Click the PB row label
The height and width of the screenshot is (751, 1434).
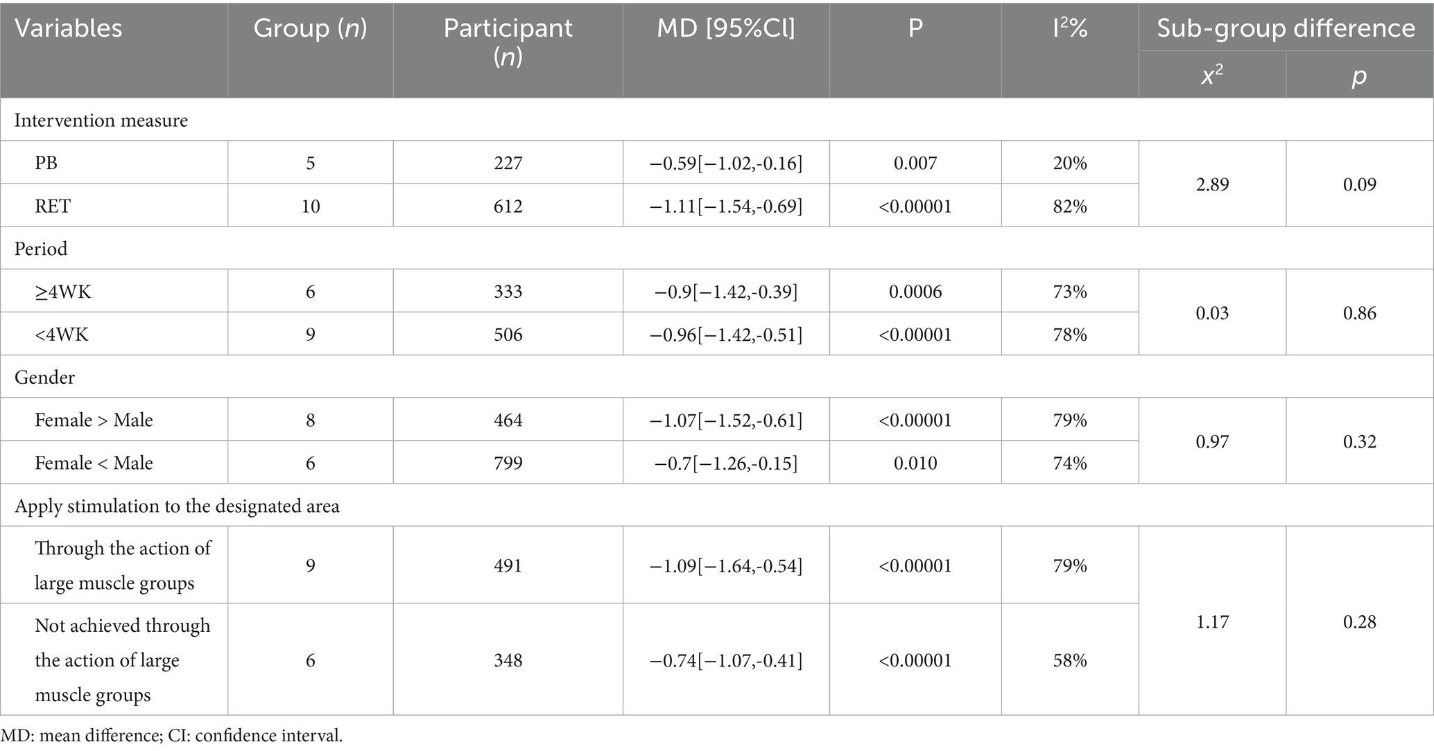point(46,163)
